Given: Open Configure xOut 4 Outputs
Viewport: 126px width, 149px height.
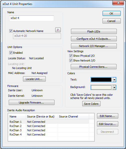Looking at the screenshot, I should (94, 39).
